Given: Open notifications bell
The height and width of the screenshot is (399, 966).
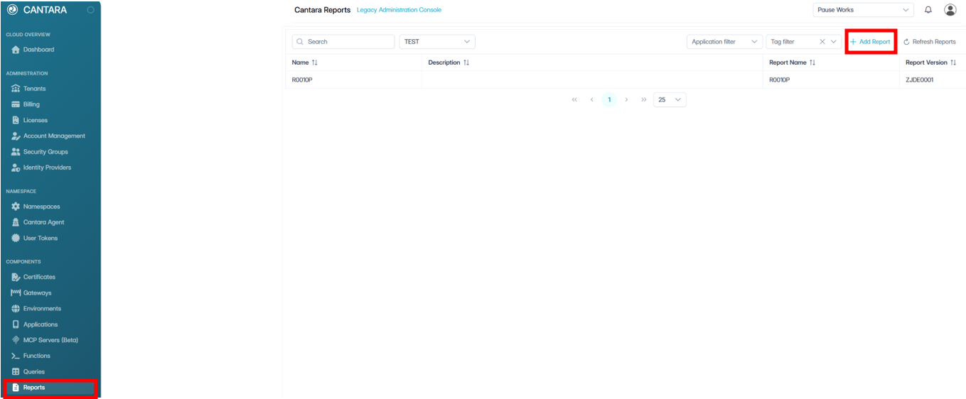Looking at the screenshot, I should [928, 10].
